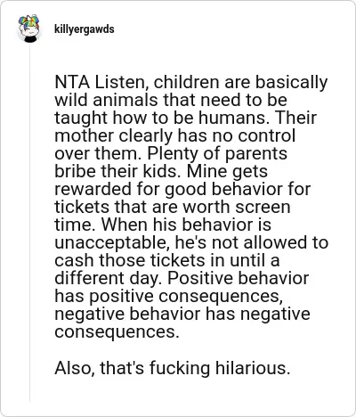Click the word "rewarded" in the comment
This screenshot has height=417, width=356.
pos(93,189)
